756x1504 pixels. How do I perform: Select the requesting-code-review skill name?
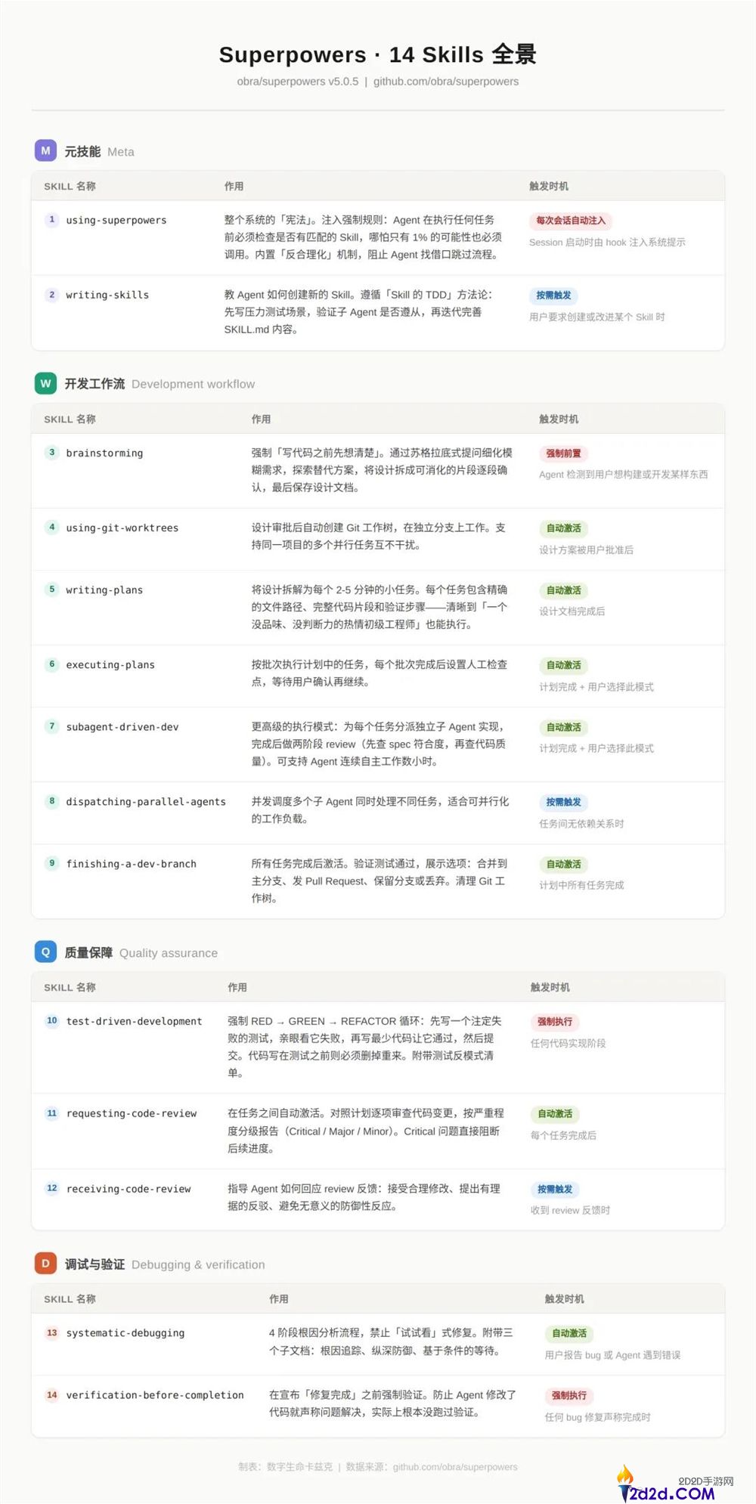(132, 1113)
